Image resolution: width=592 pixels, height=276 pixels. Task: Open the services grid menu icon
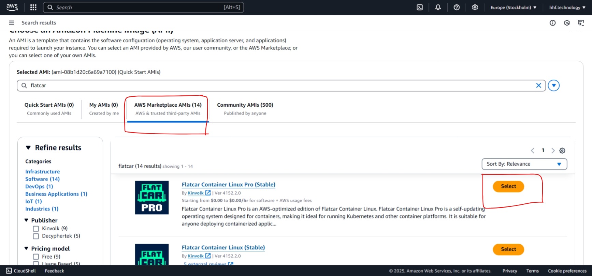(33, 7)
